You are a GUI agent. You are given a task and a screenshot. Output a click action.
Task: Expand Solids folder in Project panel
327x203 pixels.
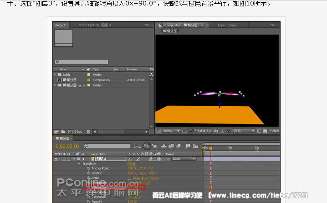pos(55,74)
